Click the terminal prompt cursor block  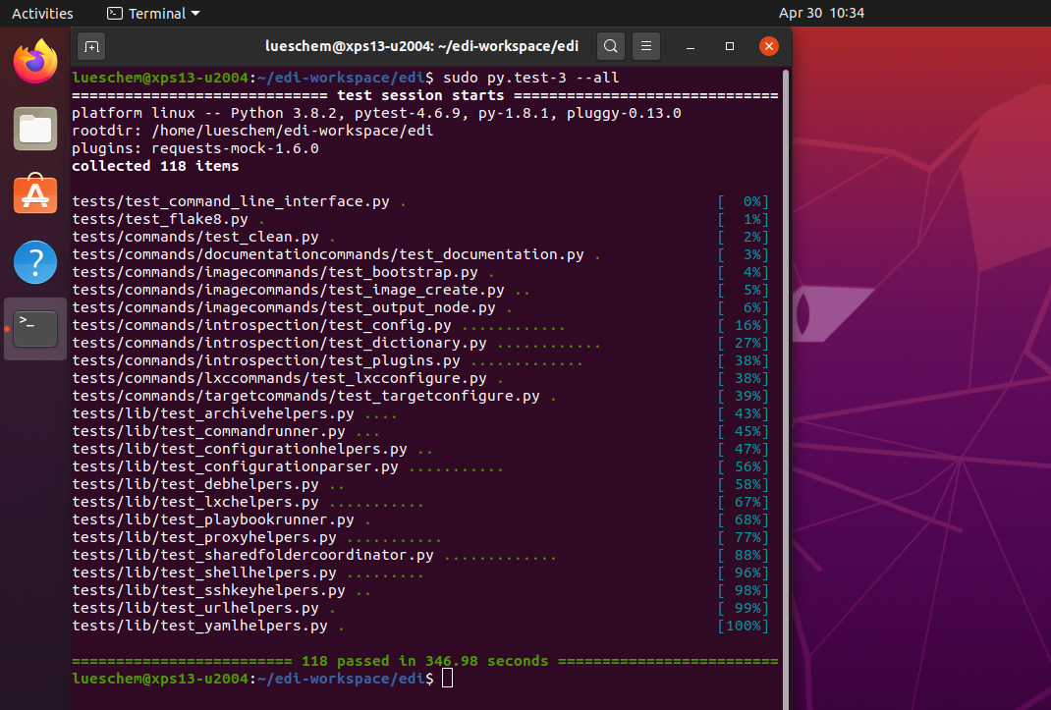447,679
